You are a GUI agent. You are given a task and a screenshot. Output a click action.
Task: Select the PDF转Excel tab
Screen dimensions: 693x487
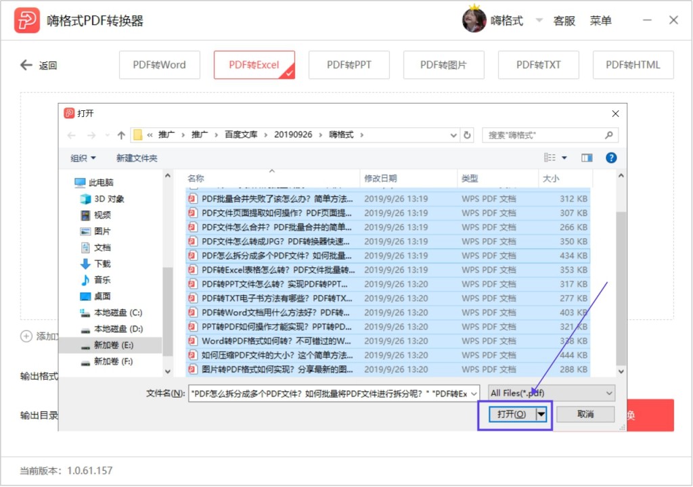254,65
